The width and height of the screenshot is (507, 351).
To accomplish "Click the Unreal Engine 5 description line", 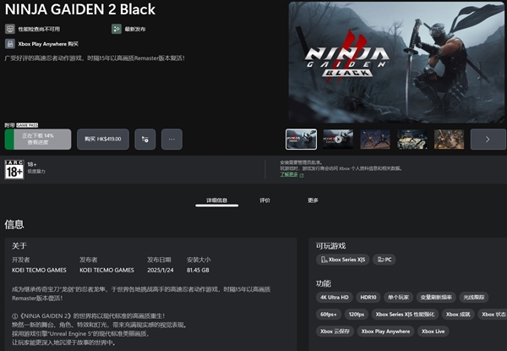I will point(80,333).
